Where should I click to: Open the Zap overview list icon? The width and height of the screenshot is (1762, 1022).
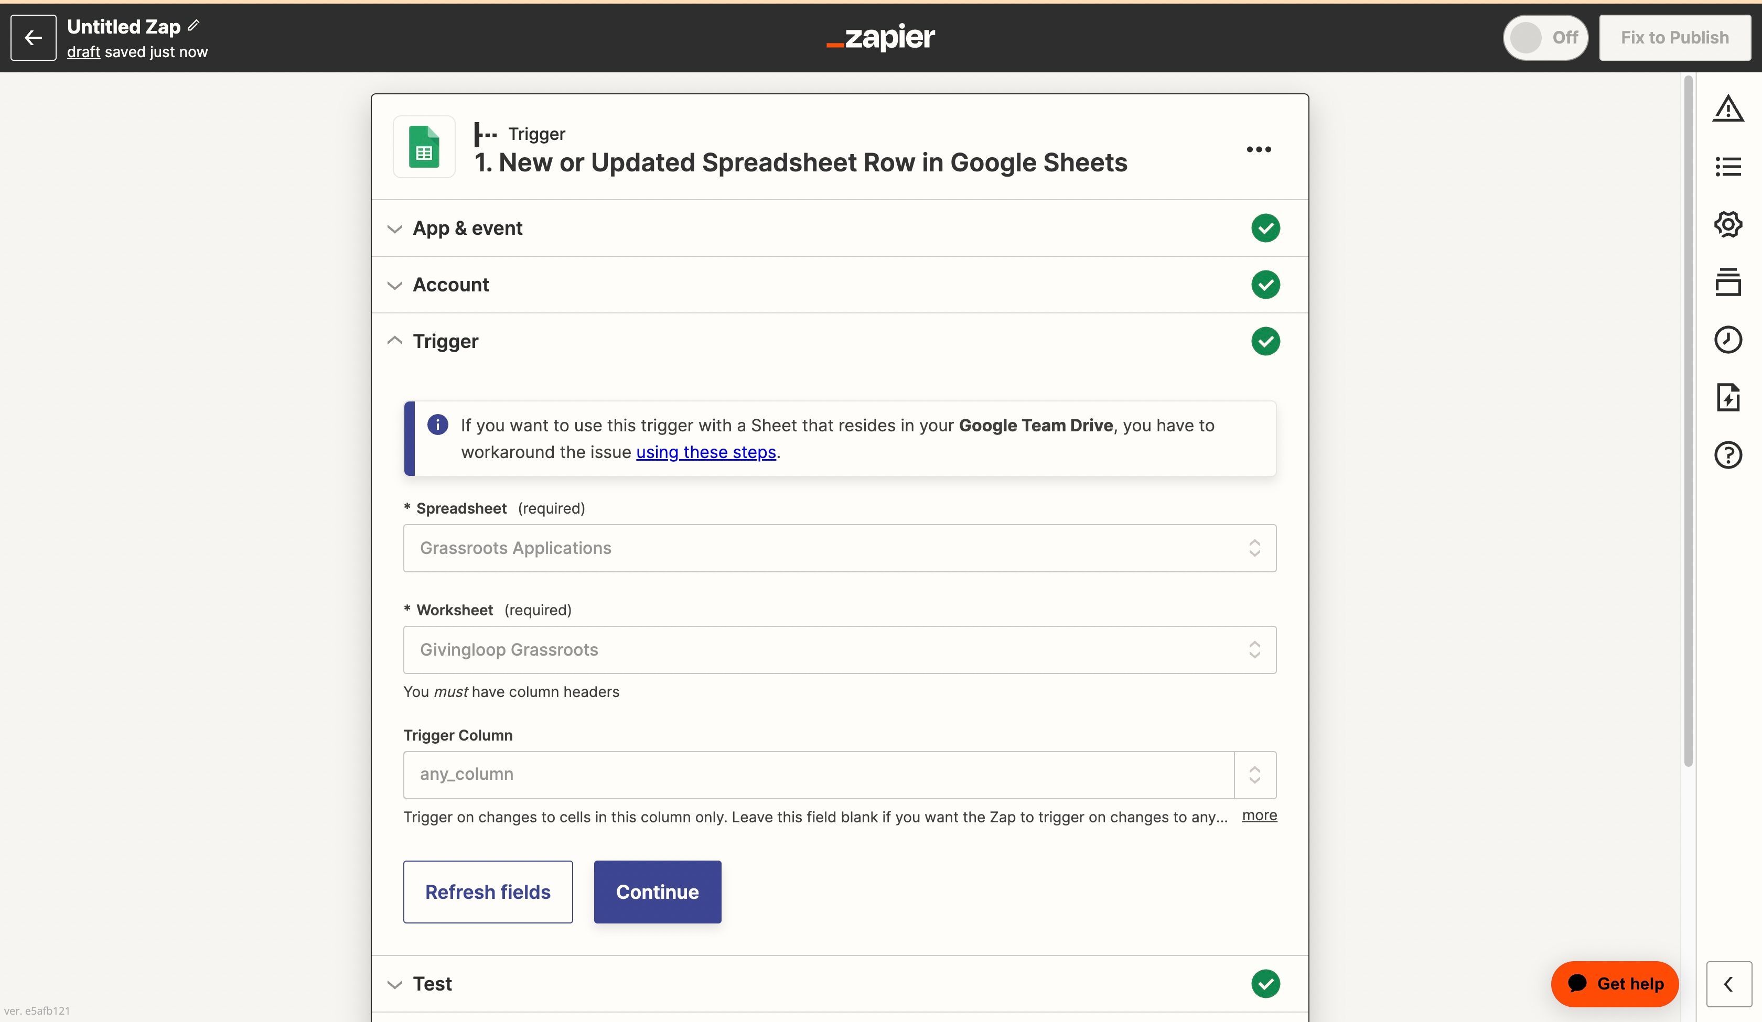(x=1729, y=166)
